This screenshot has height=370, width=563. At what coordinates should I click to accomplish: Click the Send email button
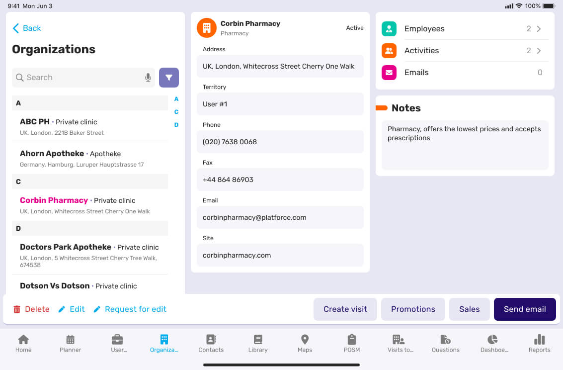pos(525,309)
